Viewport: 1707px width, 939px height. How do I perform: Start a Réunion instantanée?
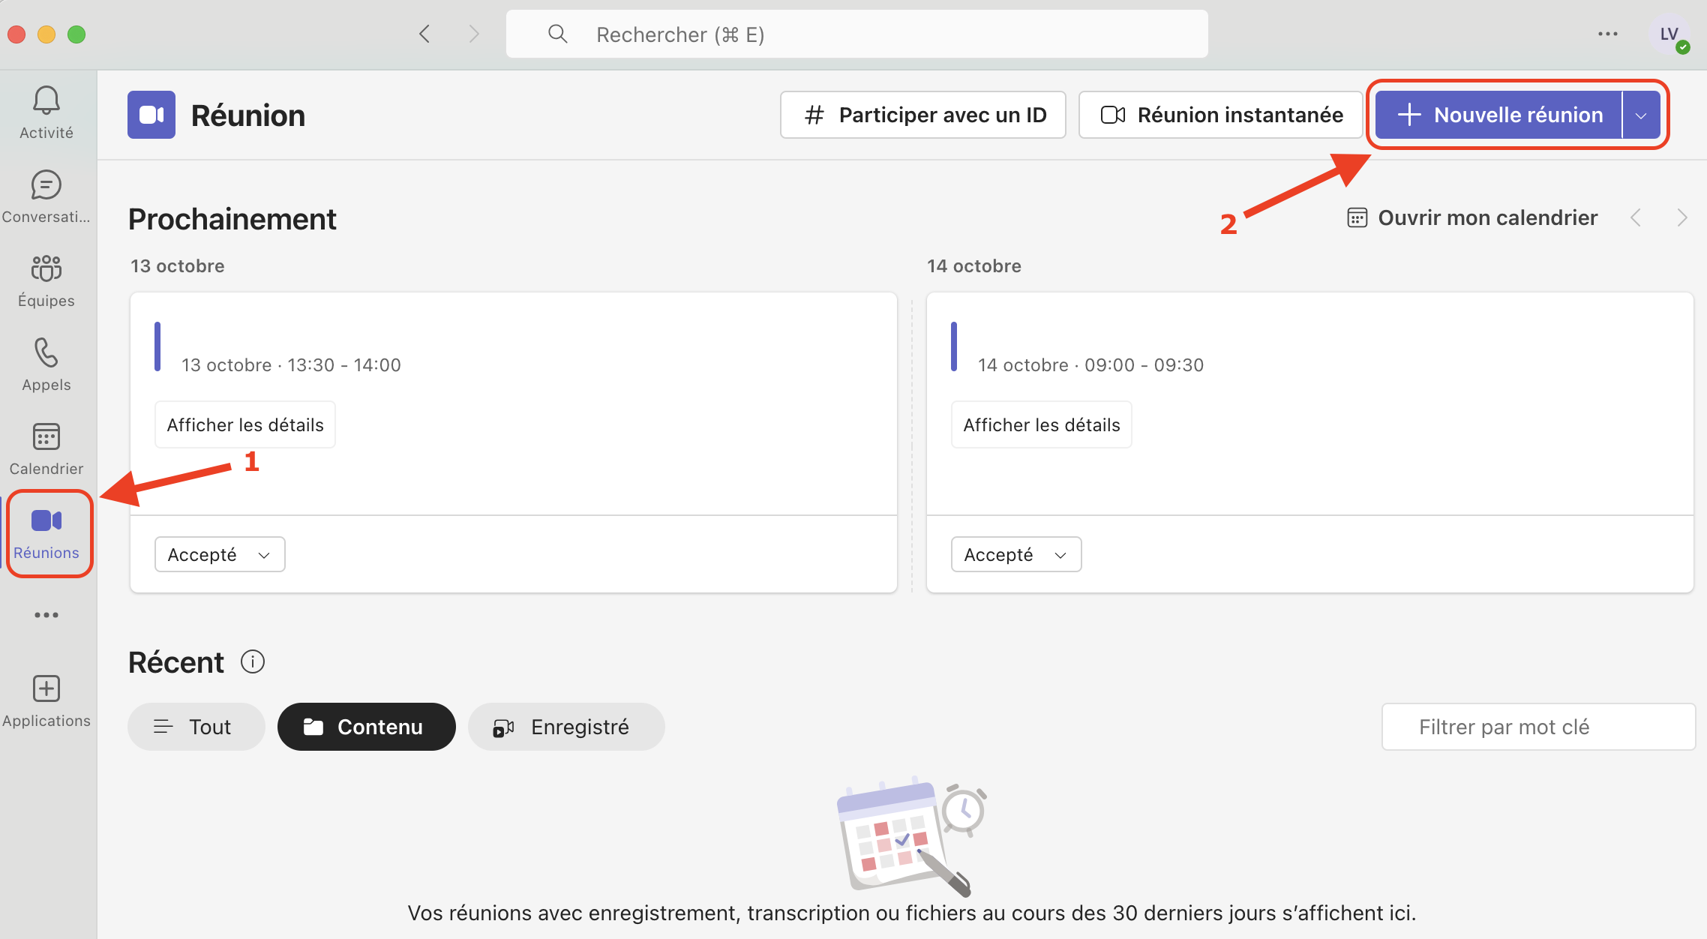tap(1221, 115)
